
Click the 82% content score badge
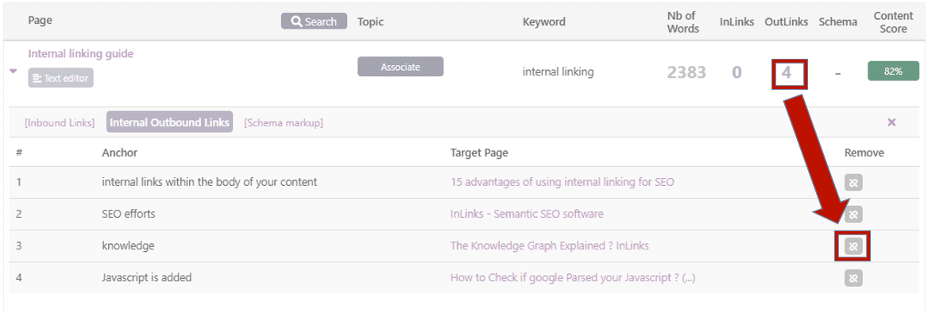[892, 71]
